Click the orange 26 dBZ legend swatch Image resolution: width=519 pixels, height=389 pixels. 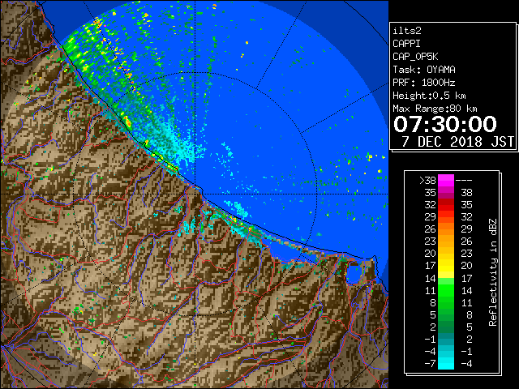pos(446,229)
